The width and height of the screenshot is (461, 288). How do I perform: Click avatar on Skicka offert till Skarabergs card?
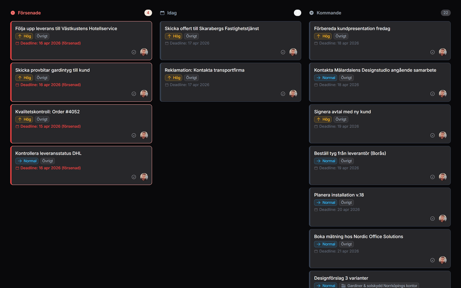[293, 52]
